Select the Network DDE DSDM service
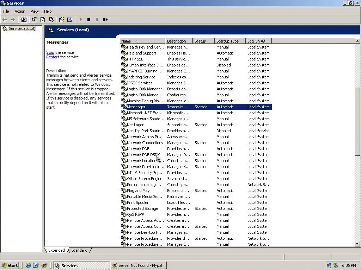The width and height of the screenshot is (361, 270). pyautogui.click(x=196, y=155)
